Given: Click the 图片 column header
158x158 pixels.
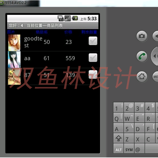Looking at the screenshot, I should click(x=11, y=32).
